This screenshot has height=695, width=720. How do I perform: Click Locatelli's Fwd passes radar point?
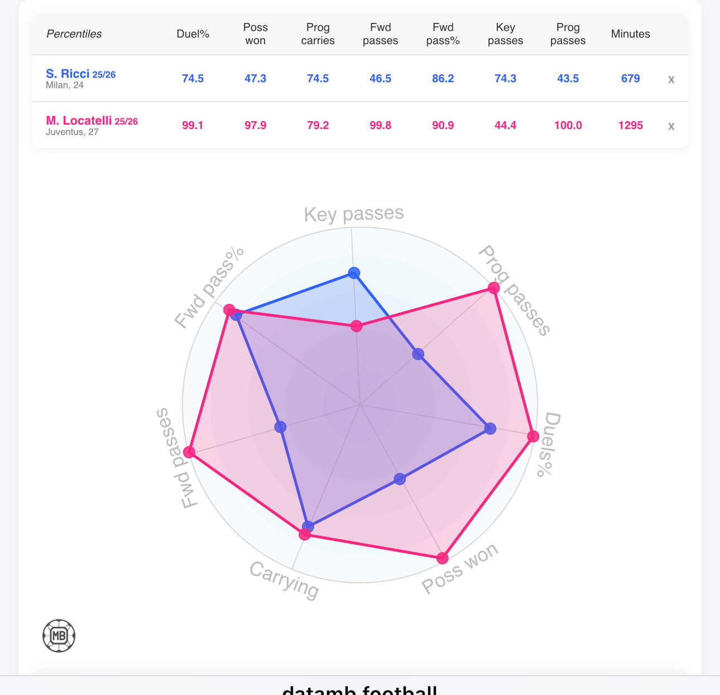(x=189, y=452)
